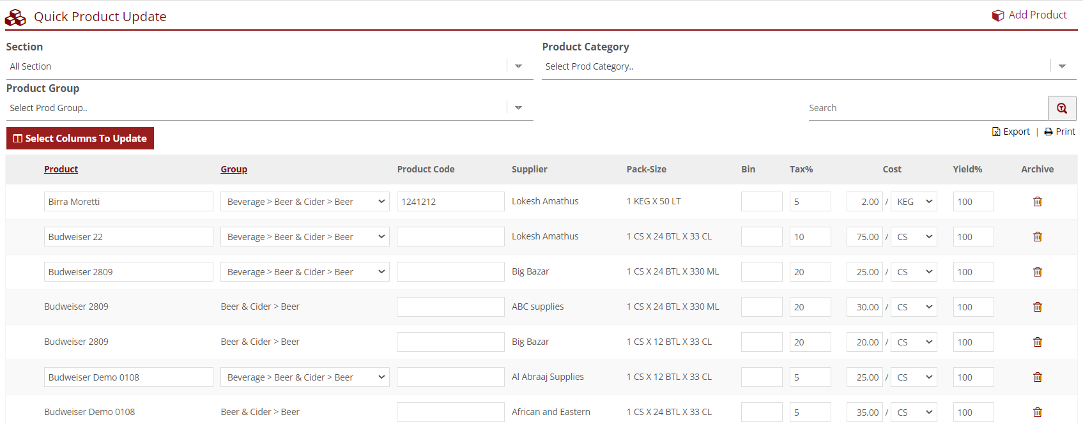The width and height of the screenshot is (1083, 424).
Task: Click trash icon for African and Eastern row
Action: 1037,413
